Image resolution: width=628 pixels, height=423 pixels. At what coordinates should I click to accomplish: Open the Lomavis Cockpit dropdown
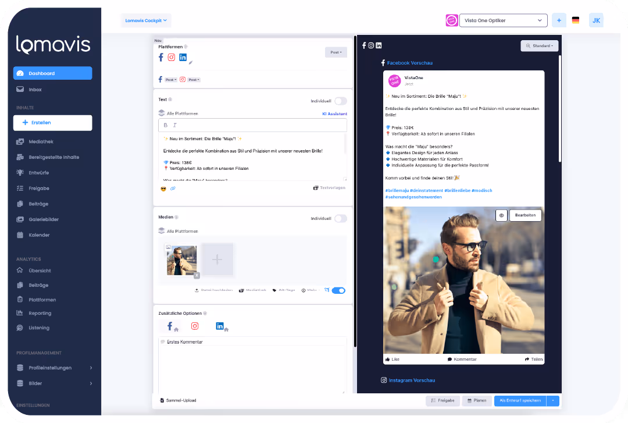[x=145, y=20]
